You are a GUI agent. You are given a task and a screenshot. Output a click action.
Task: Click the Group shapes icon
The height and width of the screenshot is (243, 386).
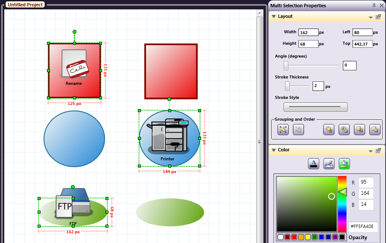click(x=283, y=130)
